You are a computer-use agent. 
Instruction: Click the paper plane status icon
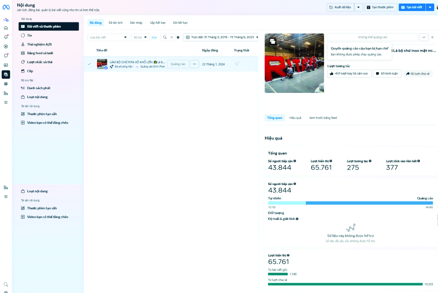click(237, 64)
